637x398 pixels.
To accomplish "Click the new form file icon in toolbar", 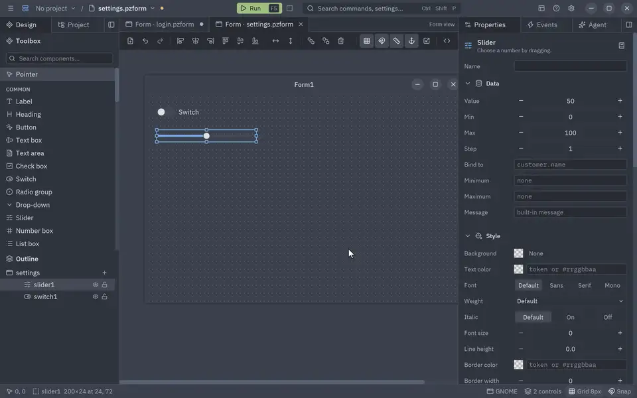I will tap(131, 41).
